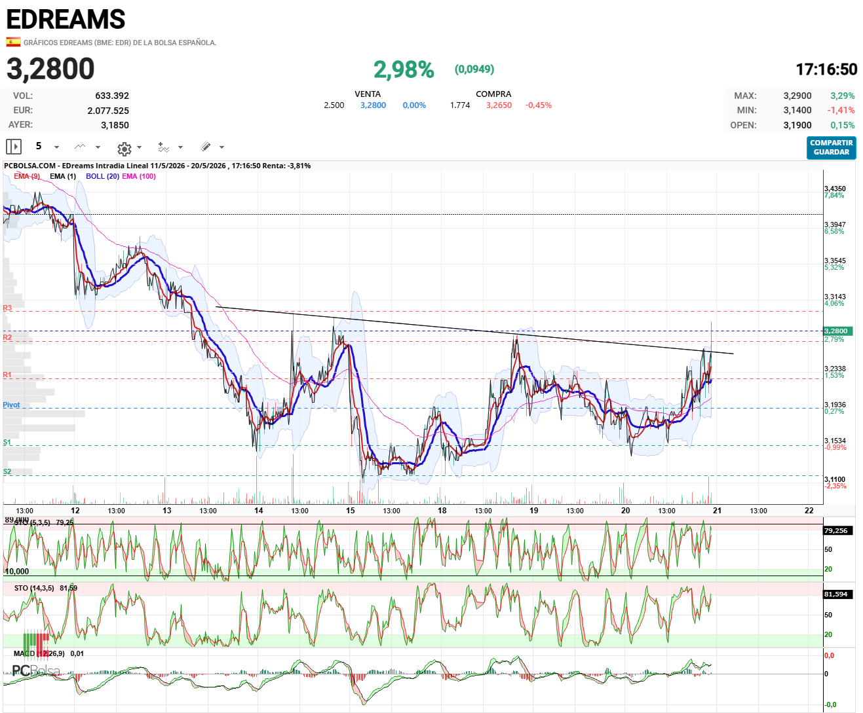Click the R1 resistance level label
863x713 pixels.
pos(7,375)
